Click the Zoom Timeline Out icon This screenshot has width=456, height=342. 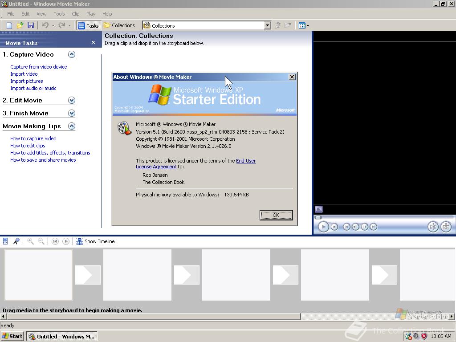(x=41, y=241)
